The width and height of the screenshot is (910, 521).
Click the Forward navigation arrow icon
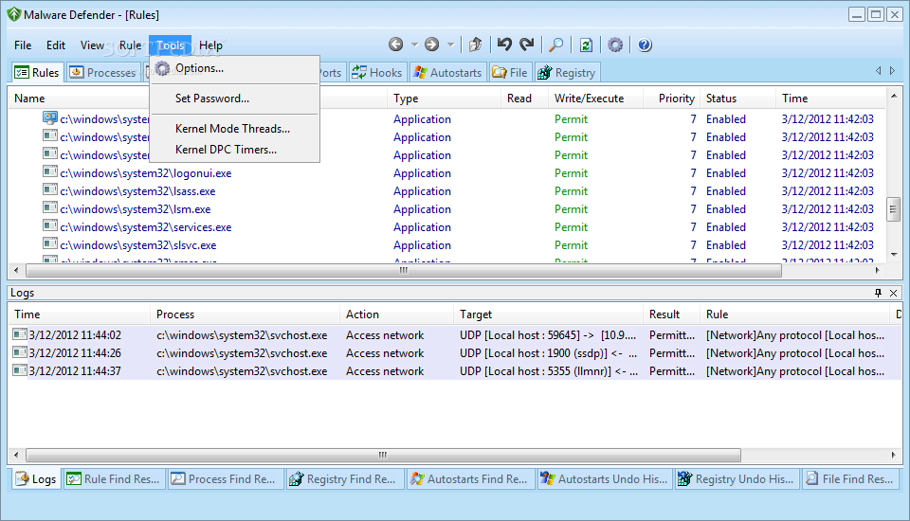[431, 45]
